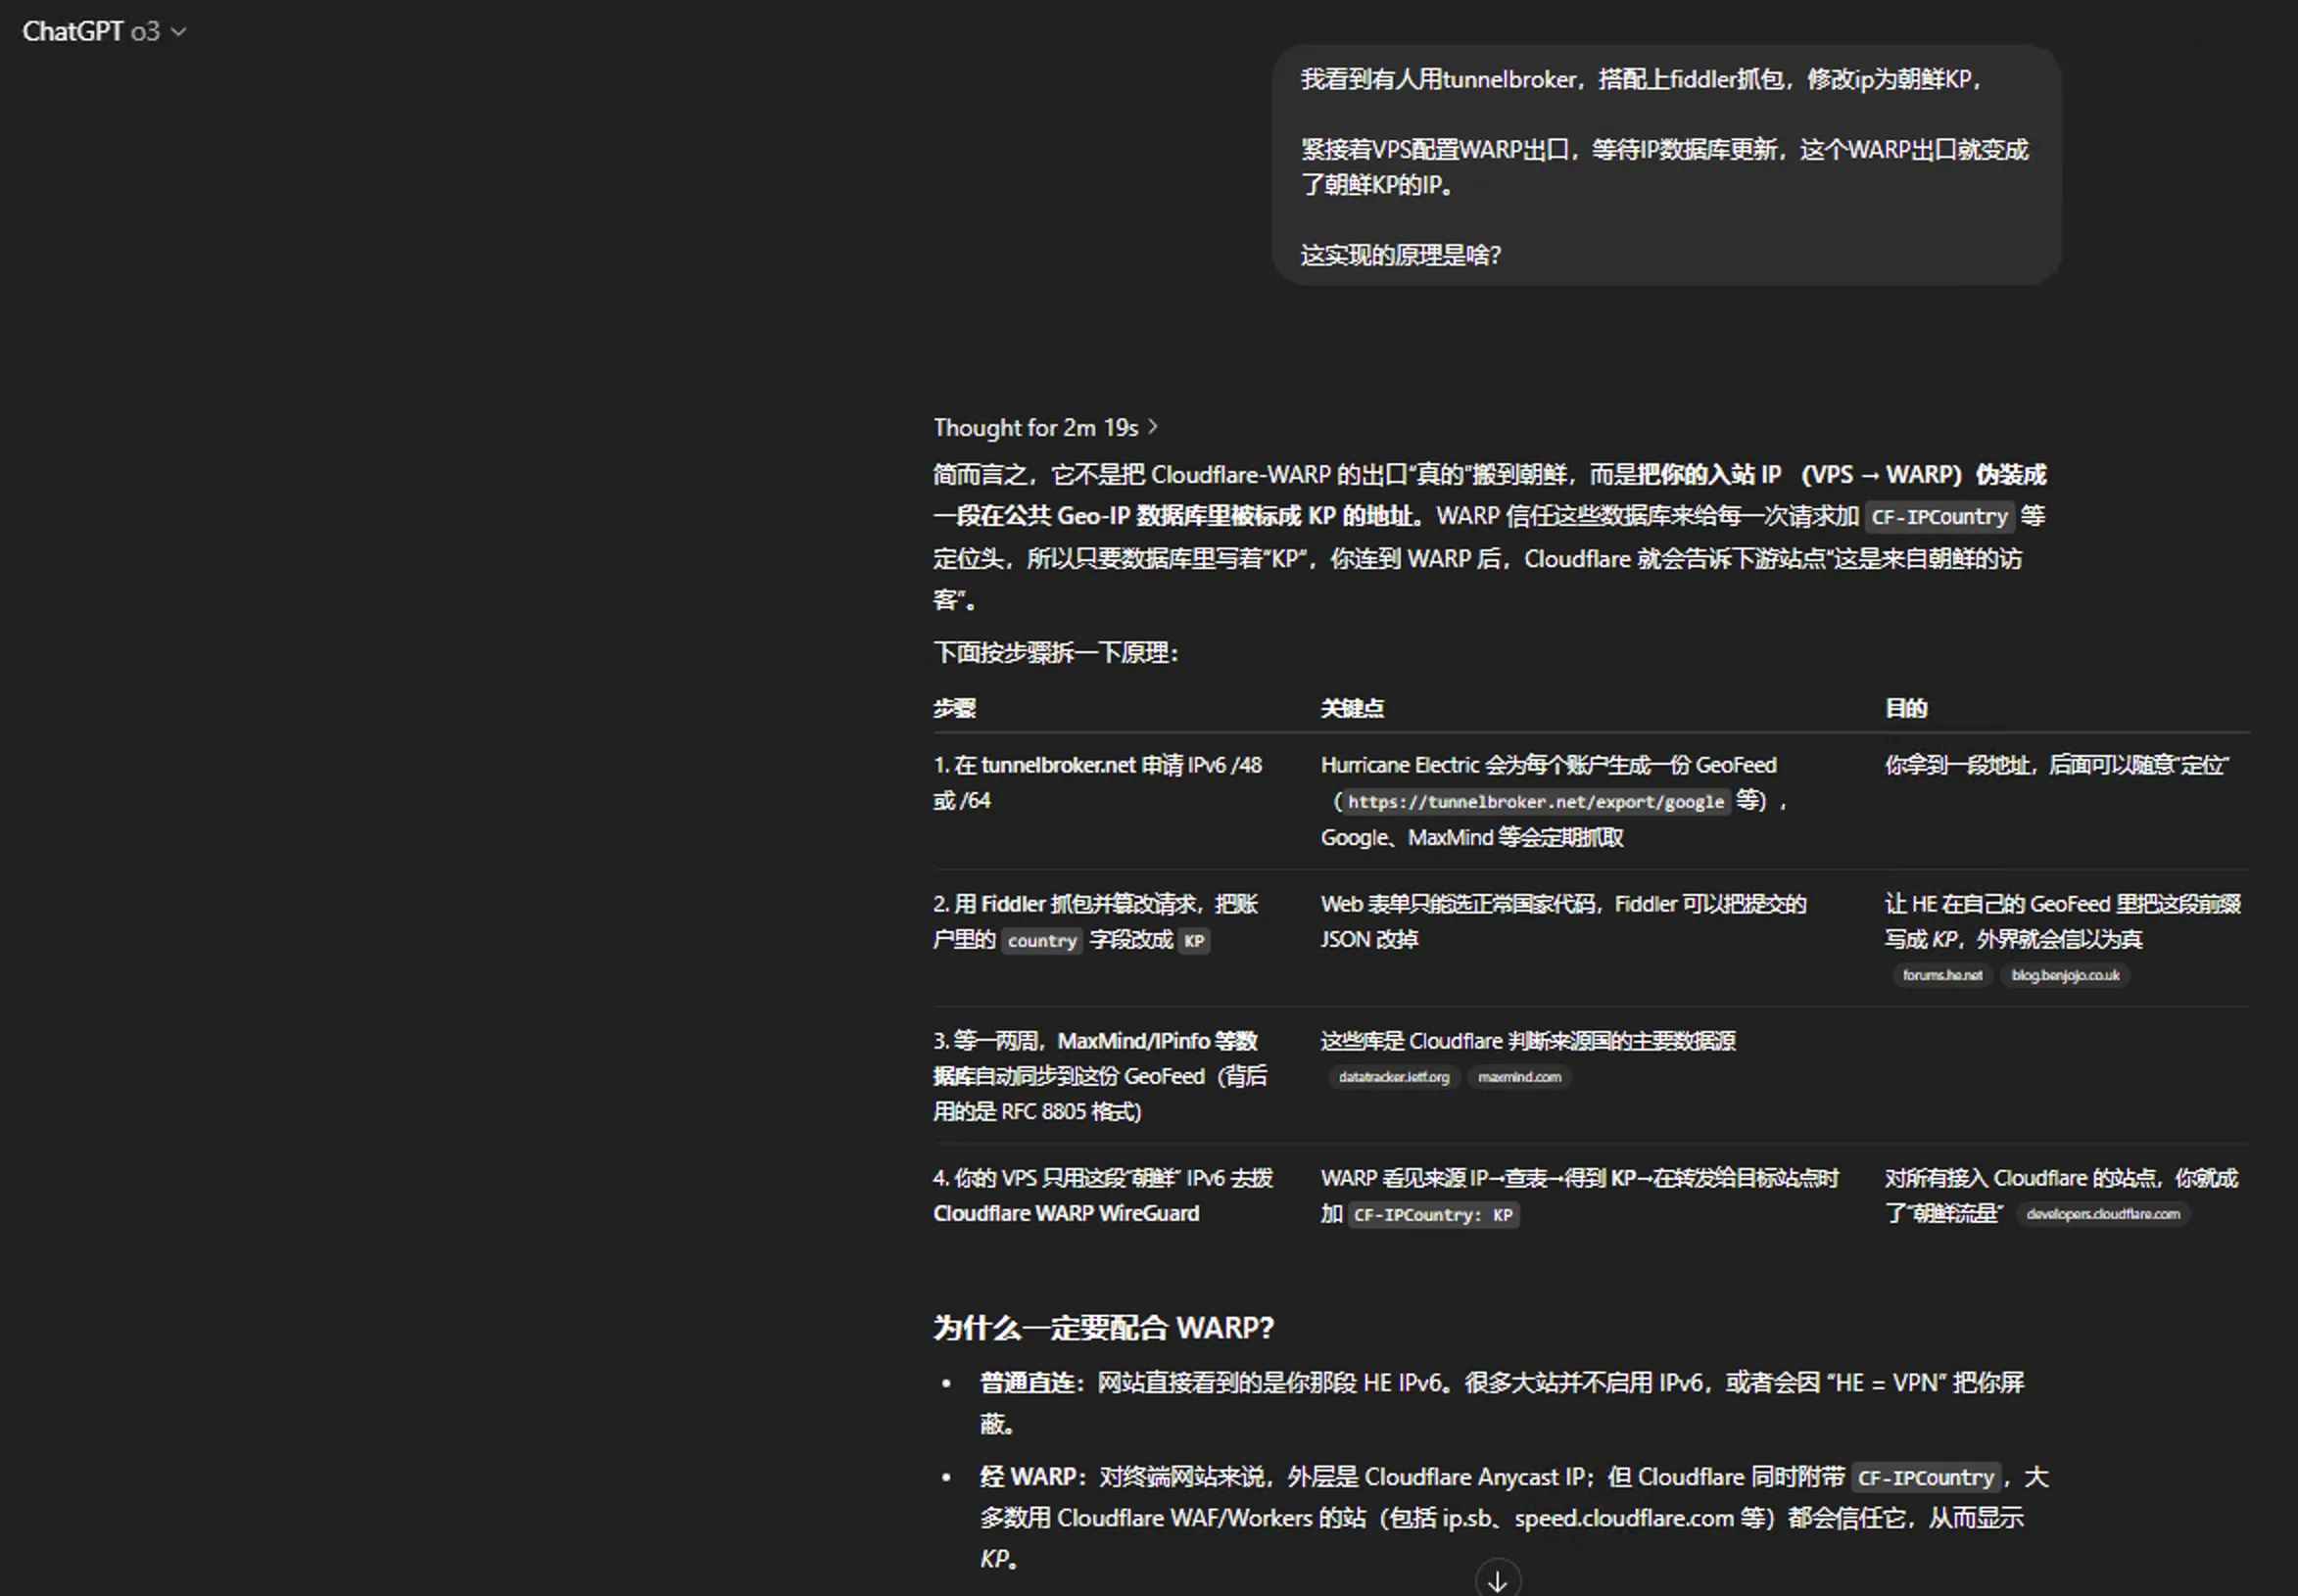Click the CF-IPCountry code in the first paragraph
The width and height of the screenshot is (2298, 1596).
[x=1939, y=517]
